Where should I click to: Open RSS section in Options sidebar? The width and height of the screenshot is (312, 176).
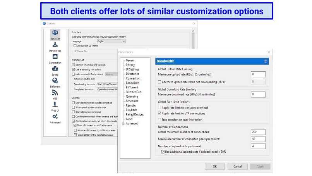(x=55, y=95)
